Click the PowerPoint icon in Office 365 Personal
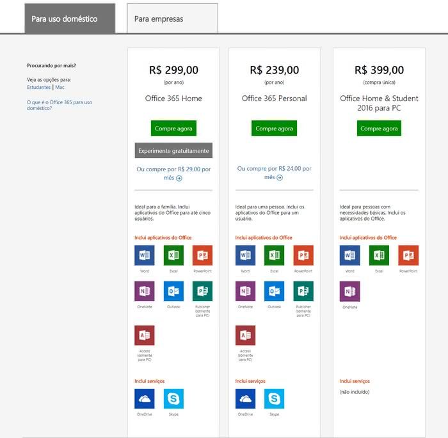This screenshot has height=438, width=448. [303, 255]
